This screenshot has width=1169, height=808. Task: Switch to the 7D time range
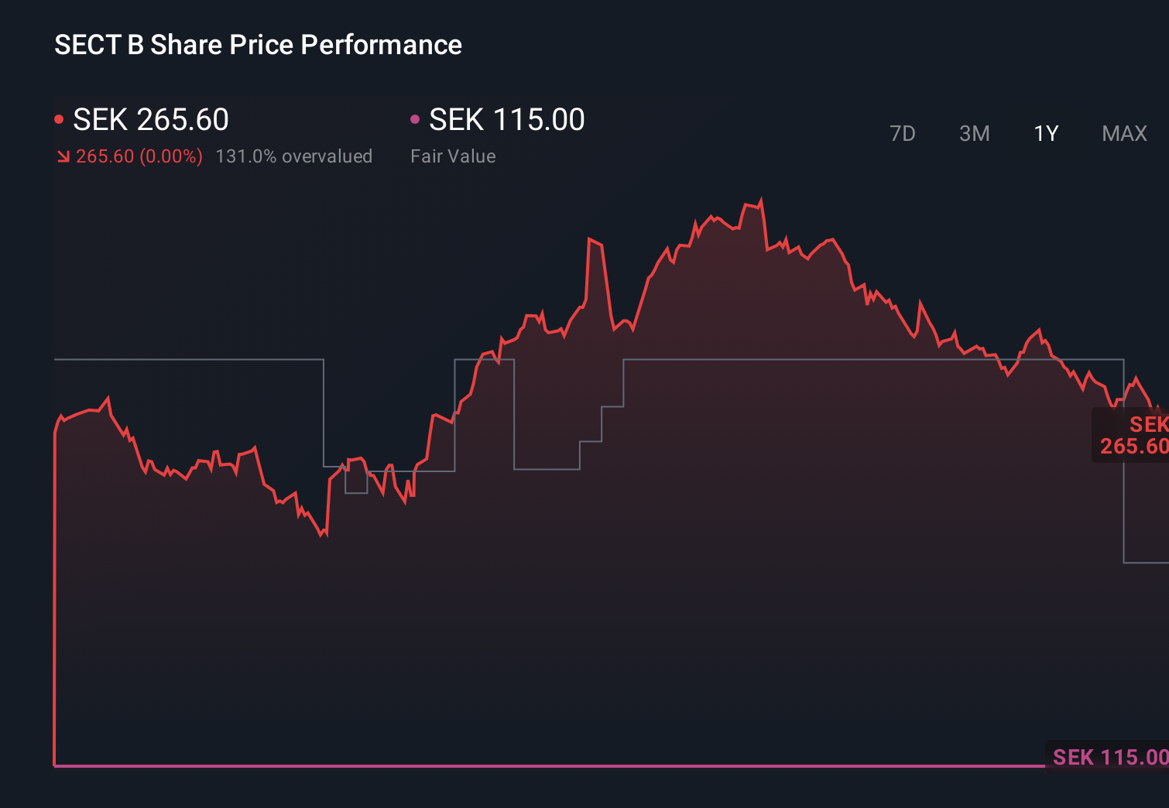[x=903, y=133]
